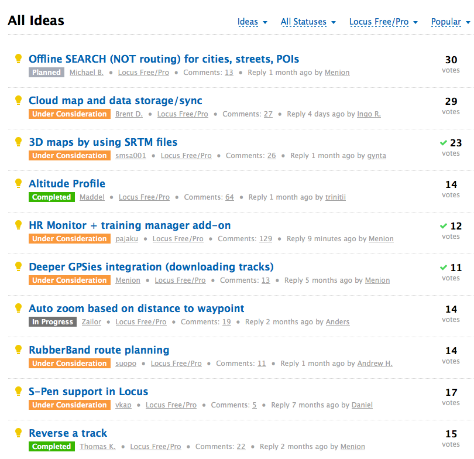The height and width of the screenshot is (459, 474).
Task: Click the lightbulb icon next to Reverse a track
Action: tap(18, 433)
